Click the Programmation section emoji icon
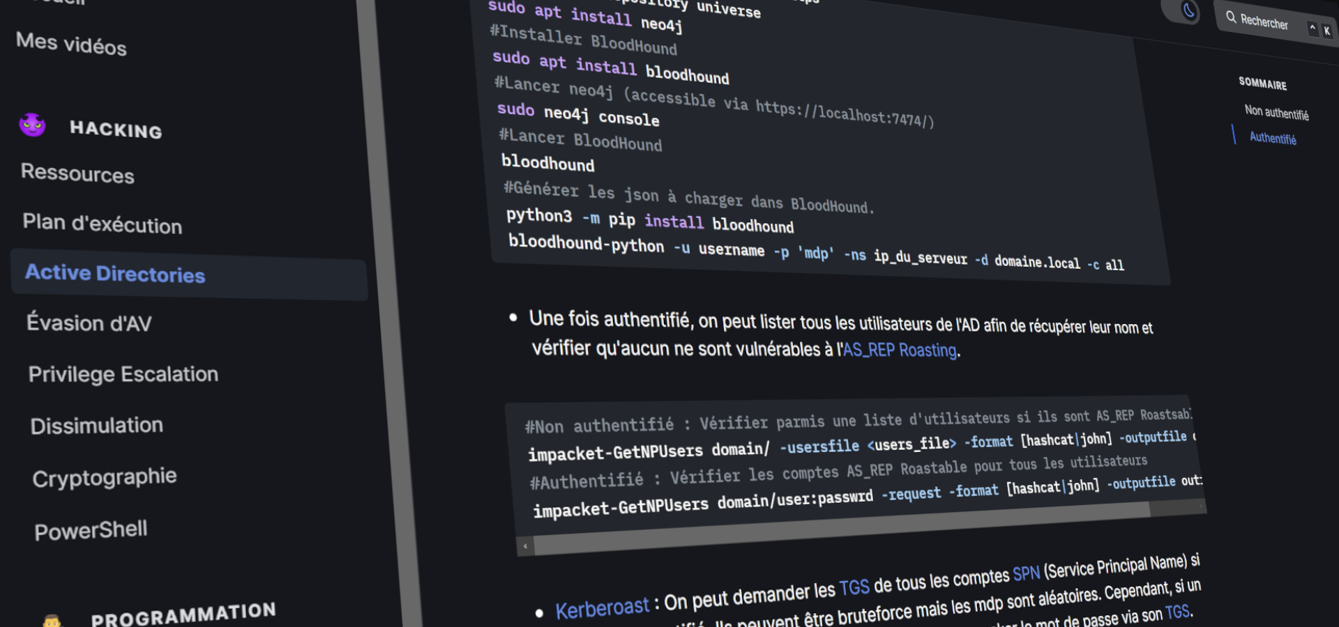This screenshot has height=627, width=1339. coord(52,620)
